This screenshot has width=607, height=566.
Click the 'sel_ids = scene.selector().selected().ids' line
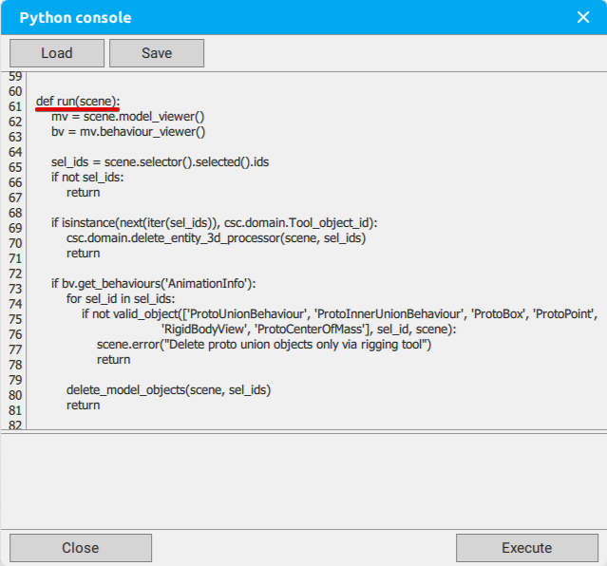[160, 162]
